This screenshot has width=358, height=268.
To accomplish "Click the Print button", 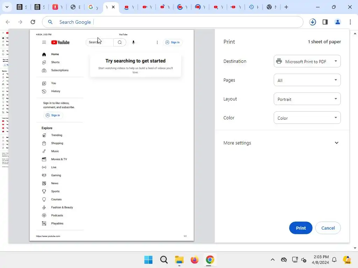I will tap(300, 228).
